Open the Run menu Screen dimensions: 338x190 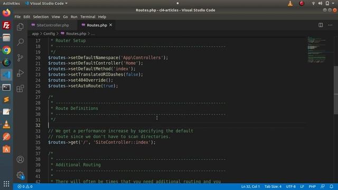(74, 17)
